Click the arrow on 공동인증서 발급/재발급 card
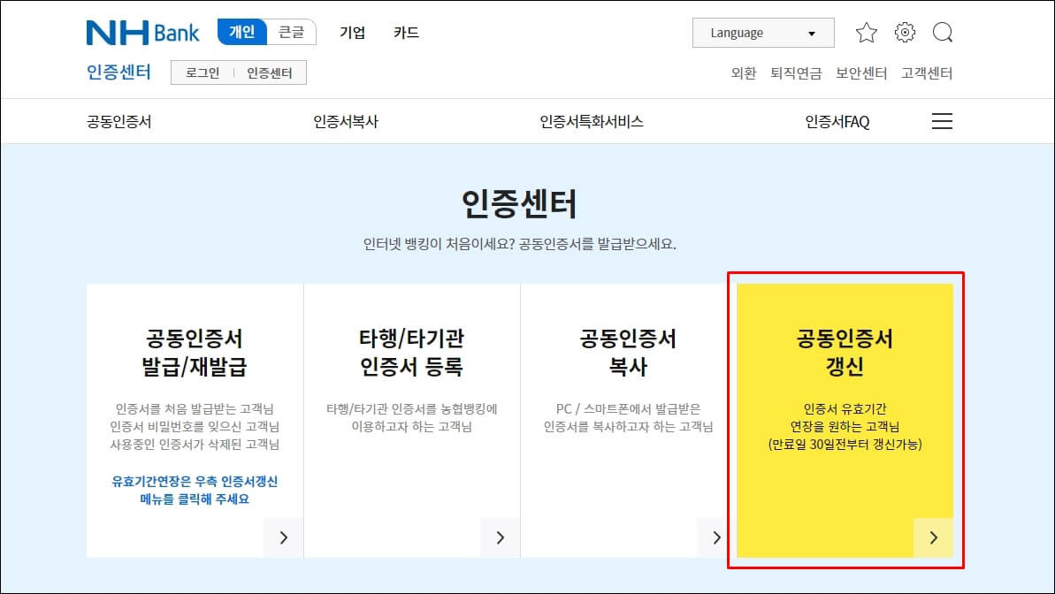The width and height of the screenshot is (1055, 594). click(283, 537)
